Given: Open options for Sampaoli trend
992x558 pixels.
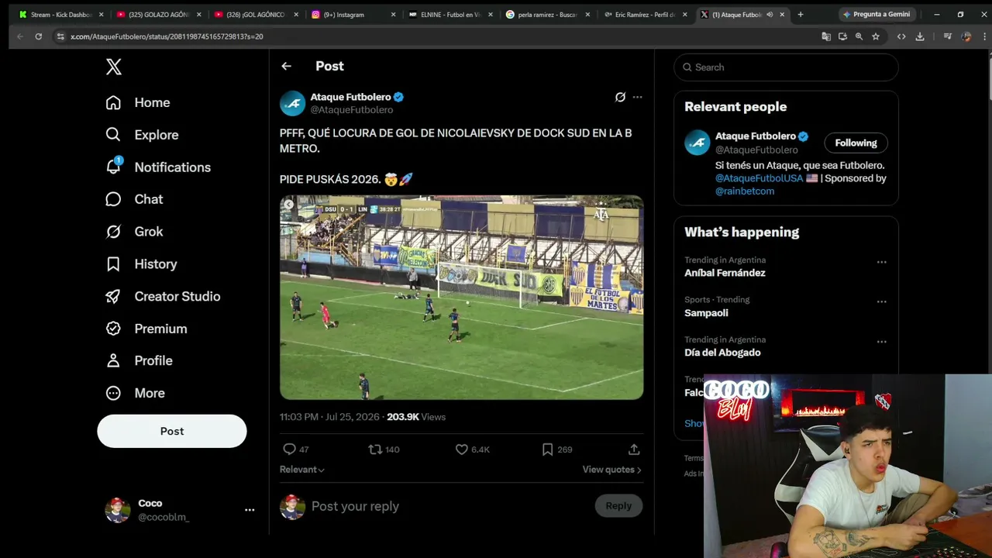Looking at the screenshot, I should [881, 301].
